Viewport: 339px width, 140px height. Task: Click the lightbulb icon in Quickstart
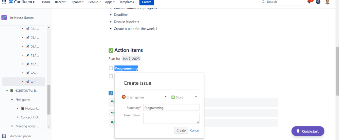click(x=298, y=131)
